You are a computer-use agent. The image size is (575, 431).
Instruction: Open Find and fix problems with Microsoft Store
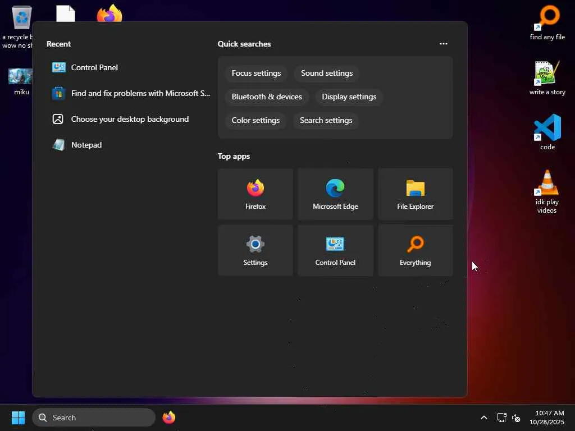click(130, 94)
